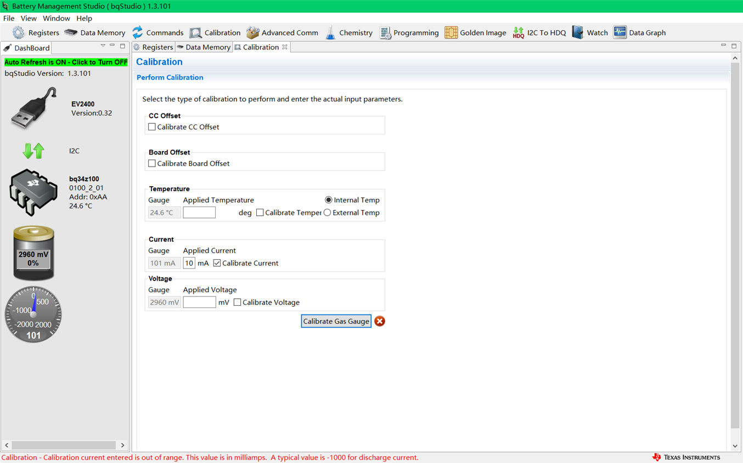Switch to the Data Memory tab
The width and height of the screenshot is (743, 463).
(204, 47)
